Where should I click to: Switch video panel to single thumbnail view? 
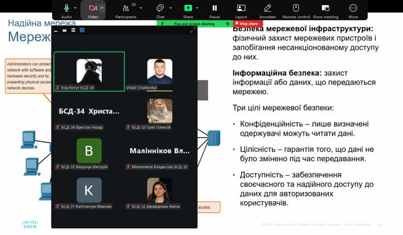click(65, 31)
